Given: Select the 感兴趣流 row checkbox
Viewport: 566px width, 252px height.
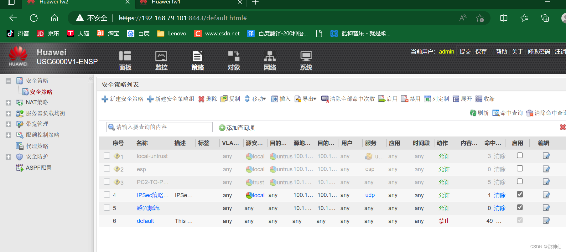Looking at the screenshot, I should tap(107, 208).
